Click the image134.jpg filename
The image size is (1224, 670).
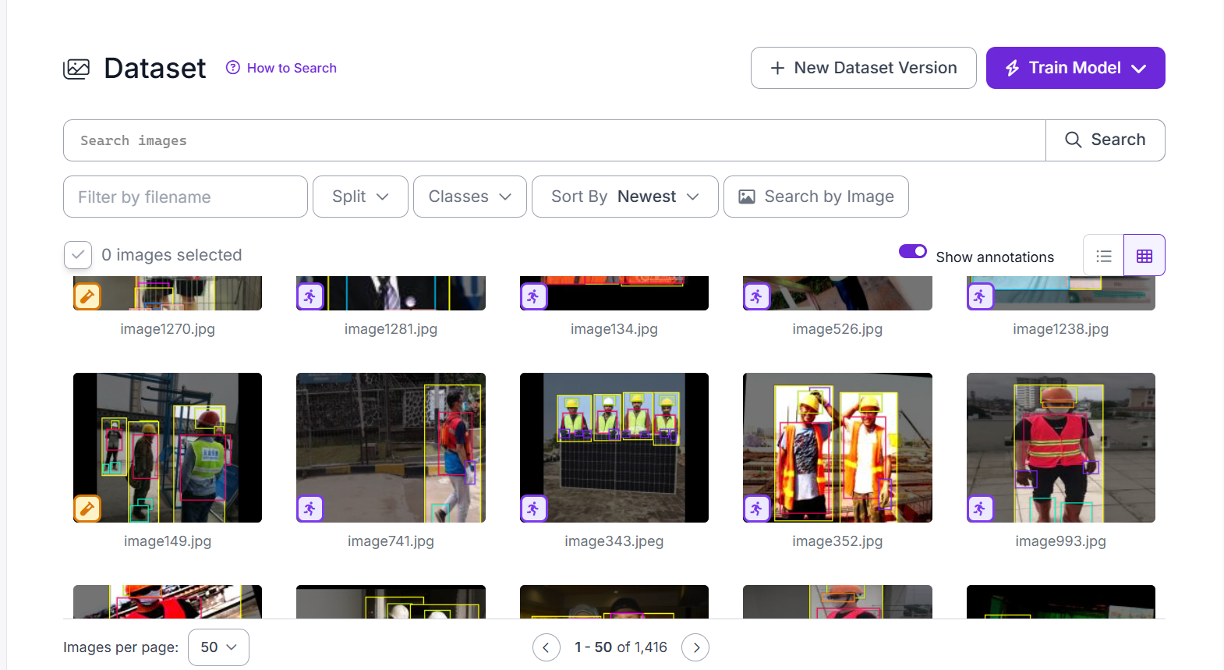(x=614, y=329)
